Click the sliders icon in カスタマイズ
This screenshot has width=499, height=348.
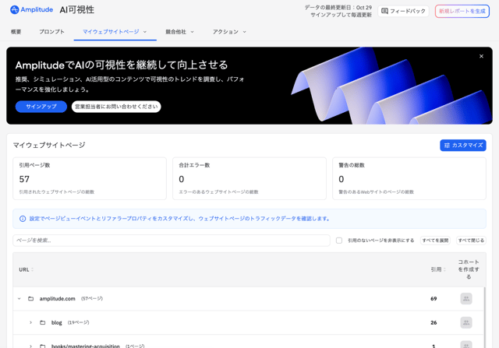coord(447,146)
